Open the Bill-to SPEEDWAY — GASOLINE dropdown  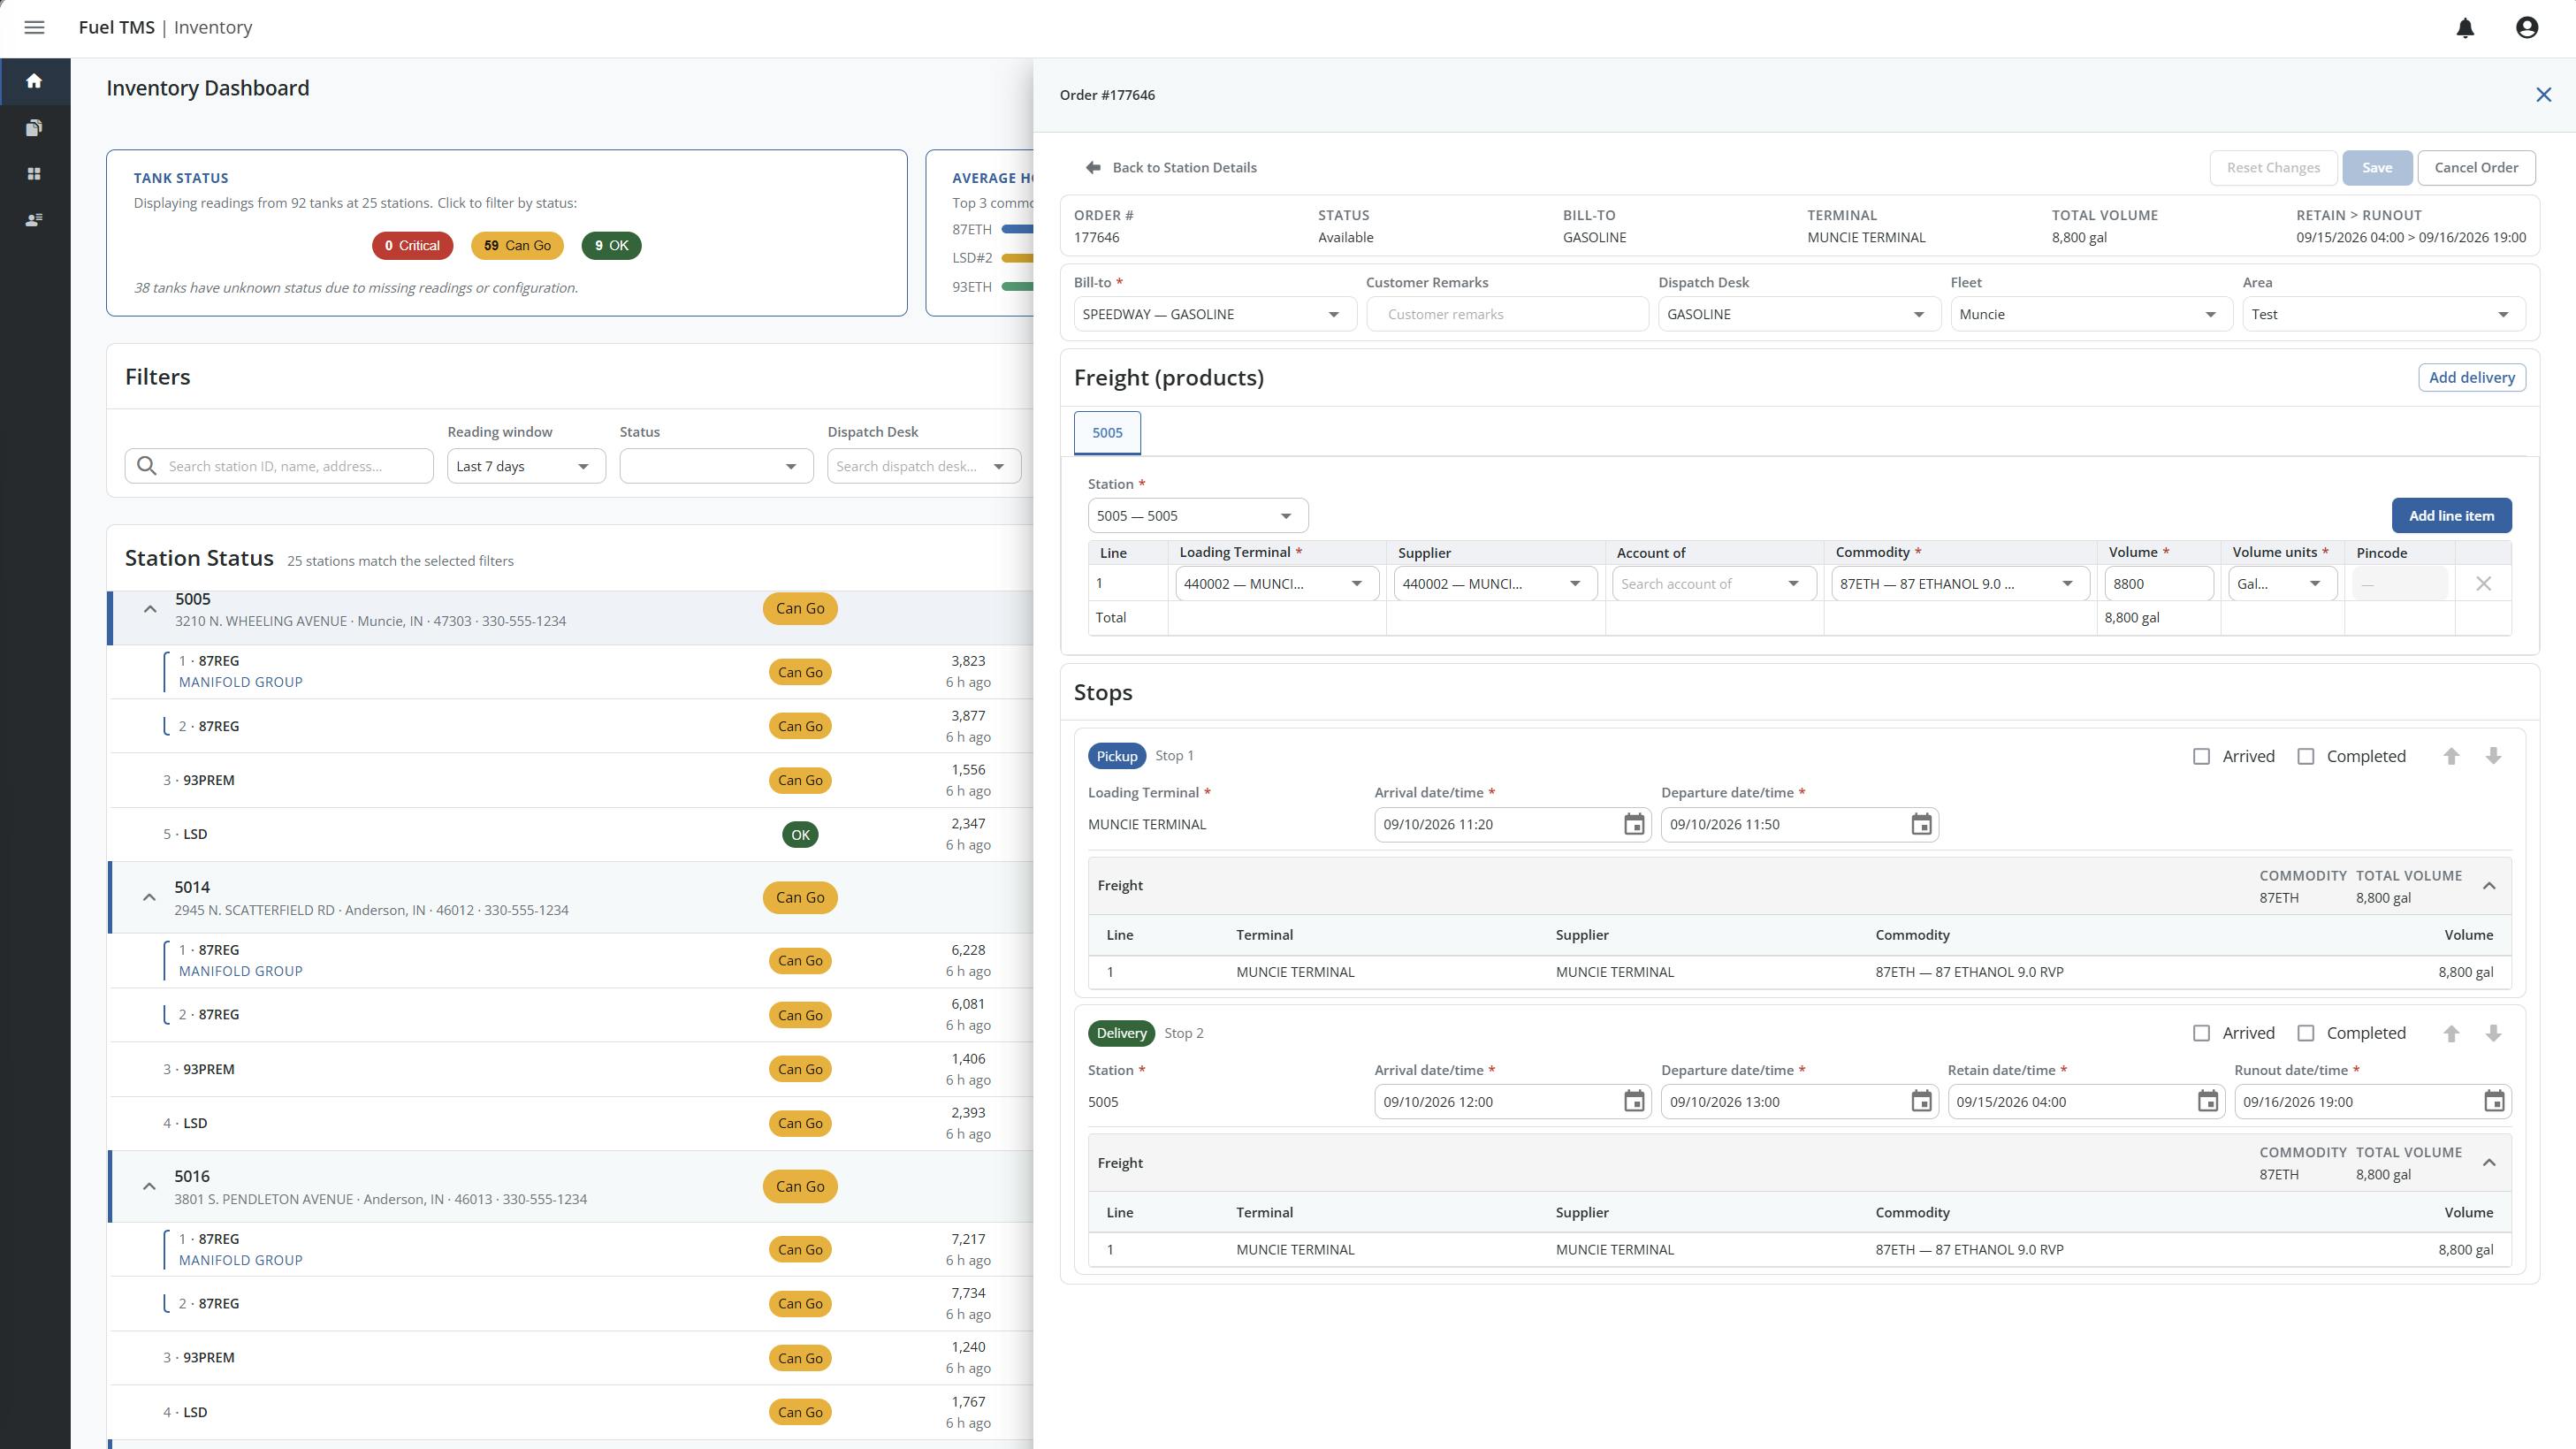pyautogui.click(x=1214, y=315)
